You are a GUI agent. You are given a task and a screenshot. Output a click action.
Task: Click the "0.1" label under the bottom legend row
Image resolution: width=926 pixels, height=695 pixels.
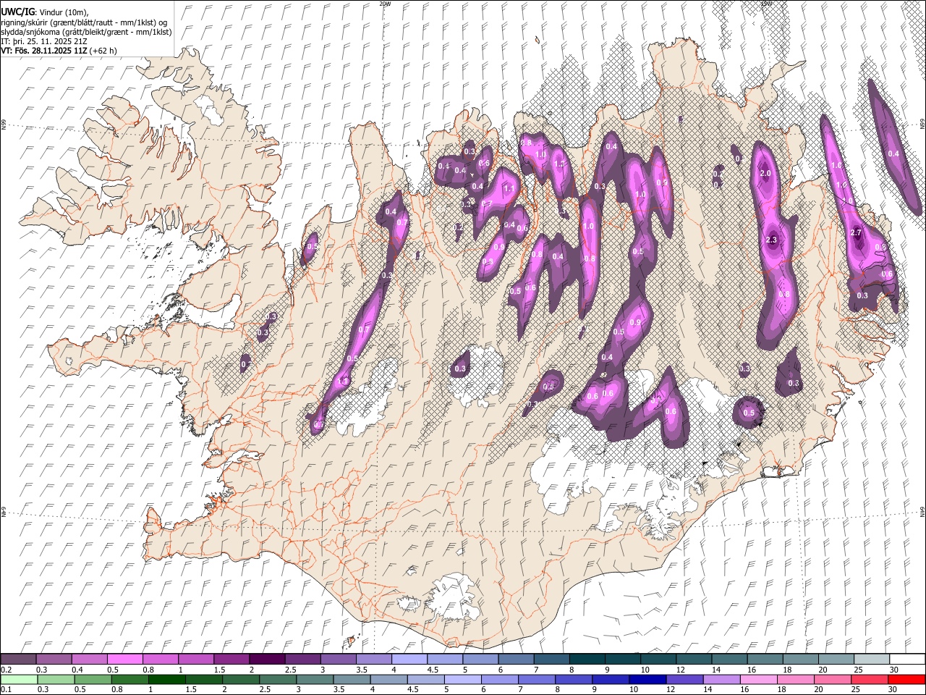pyautogui.click(x=6, y=689)
